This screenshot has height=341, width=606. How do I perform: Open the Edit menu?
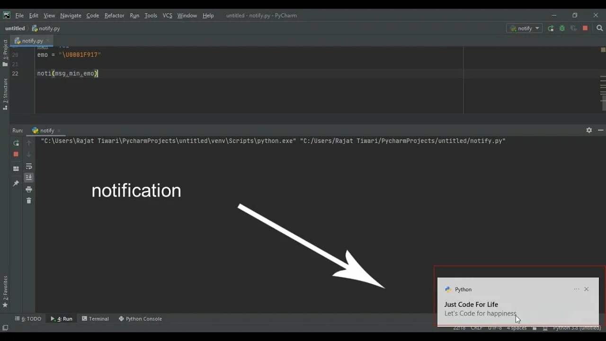point(34,16)
